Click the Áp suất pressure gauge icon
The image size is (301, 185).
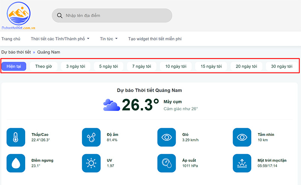167,163
